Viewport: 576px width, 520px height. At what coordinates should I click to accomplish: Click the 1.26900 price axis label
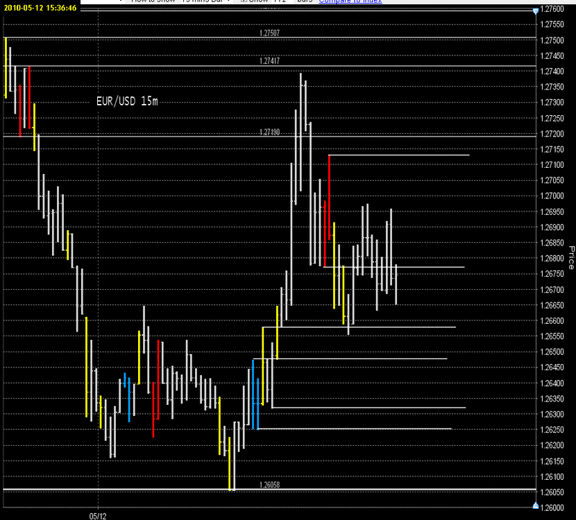point(552,227)
